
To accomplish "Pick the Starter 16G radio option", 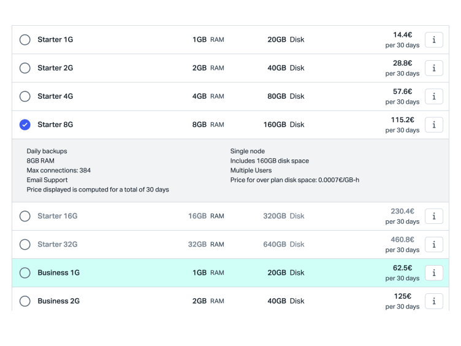I will pyautogui.click(x=25, y=216).
